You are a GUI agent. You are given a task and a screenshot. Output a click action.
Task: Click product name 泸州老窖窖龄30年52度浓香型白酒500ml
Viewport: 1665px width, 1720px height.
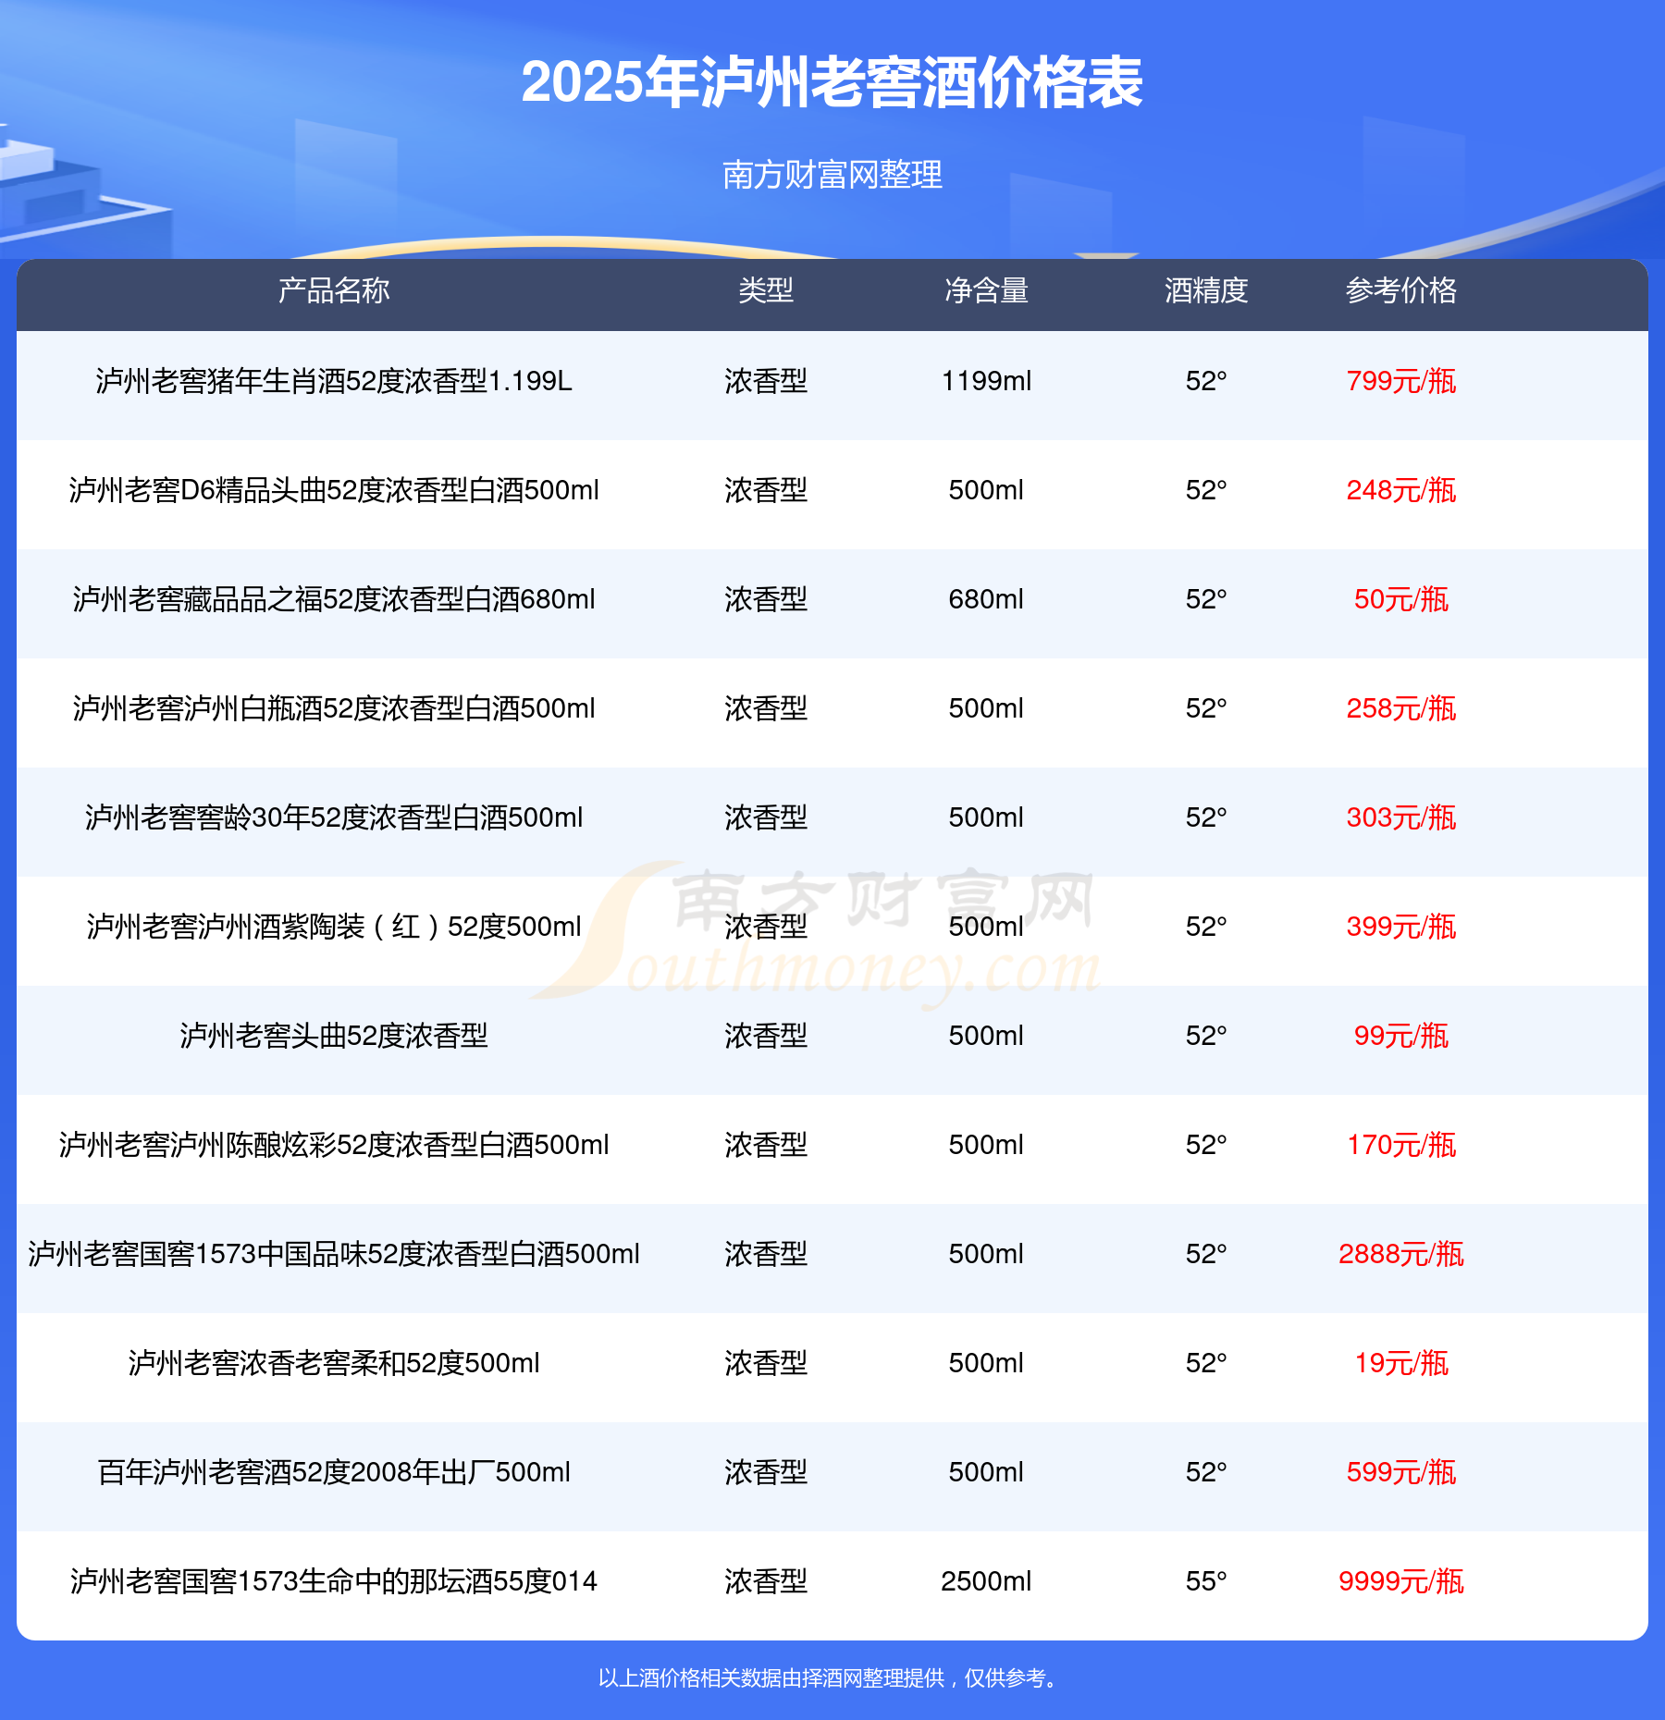[x=334, y=817]
